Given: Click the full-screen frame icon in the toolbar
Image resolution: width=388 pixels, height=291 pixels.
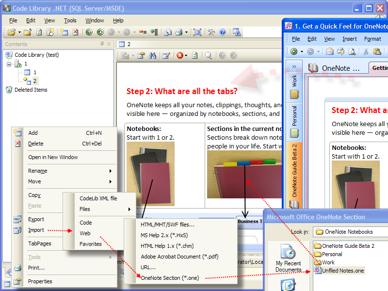Looking at the screenshot, I should point(197,32).
